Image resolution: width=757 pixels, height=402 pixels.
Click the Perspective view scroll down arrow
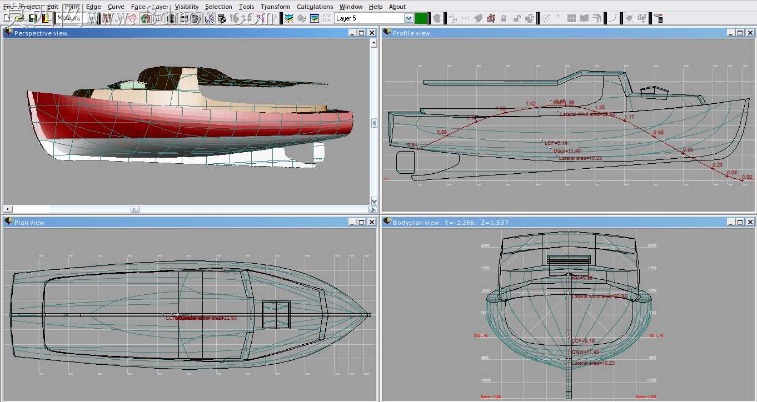pyautogui.click(x=374, y=201)
